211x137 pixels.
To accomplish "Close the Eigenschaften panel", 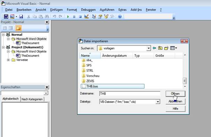I will 47,87.
